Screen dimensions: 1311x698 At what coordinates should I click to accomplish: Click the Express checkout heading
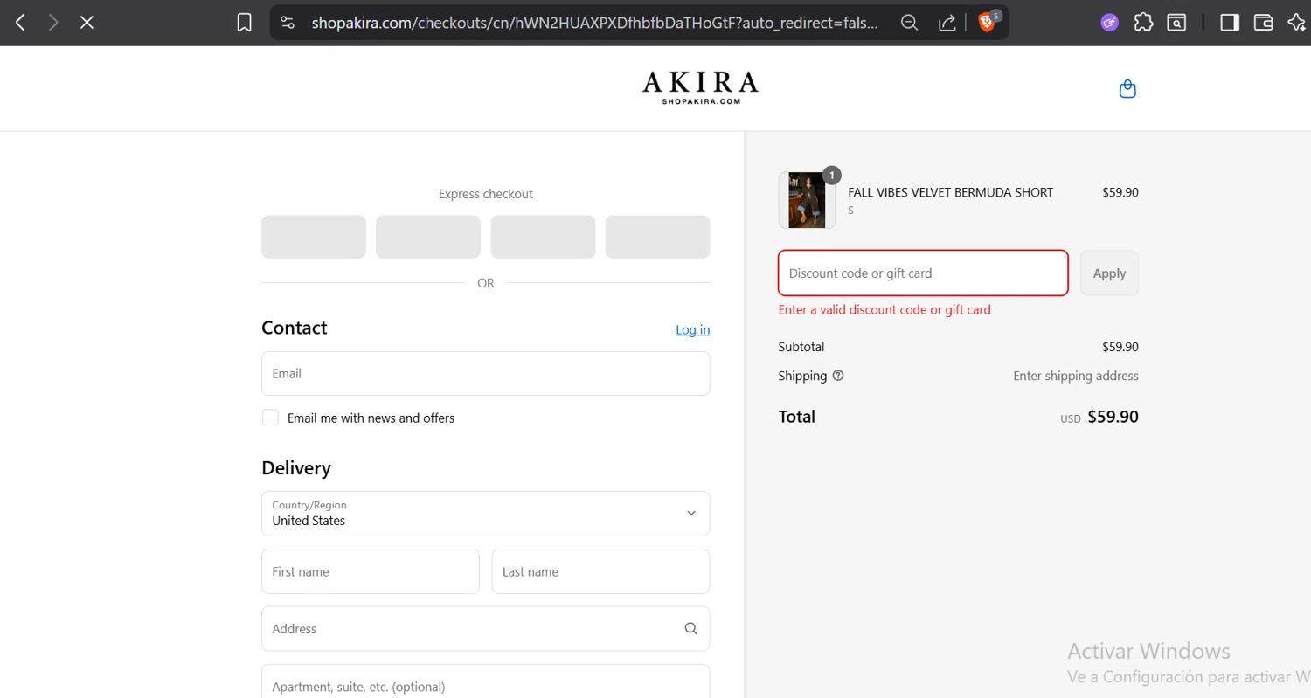pyautogui.click(x=485, y=194)
